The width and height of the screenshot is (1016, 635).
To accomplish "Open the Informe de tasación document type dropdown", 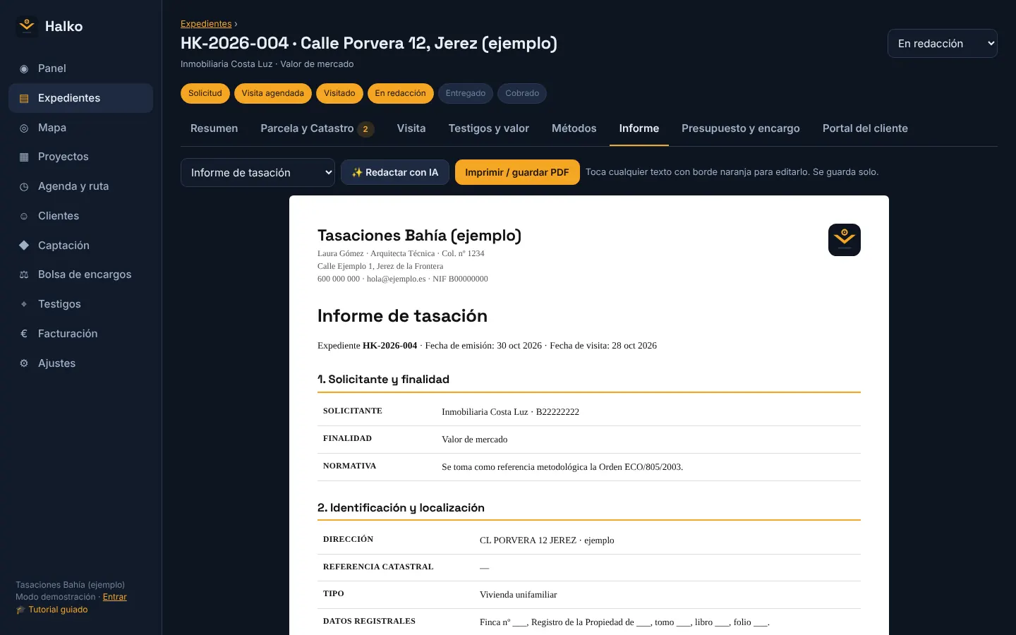I will coord(258,173).
